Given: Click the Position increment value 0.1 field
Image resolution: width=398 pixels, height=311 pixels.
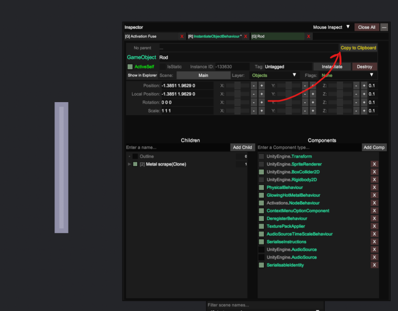Looking at the screenshot, I should tap(373, 86).
